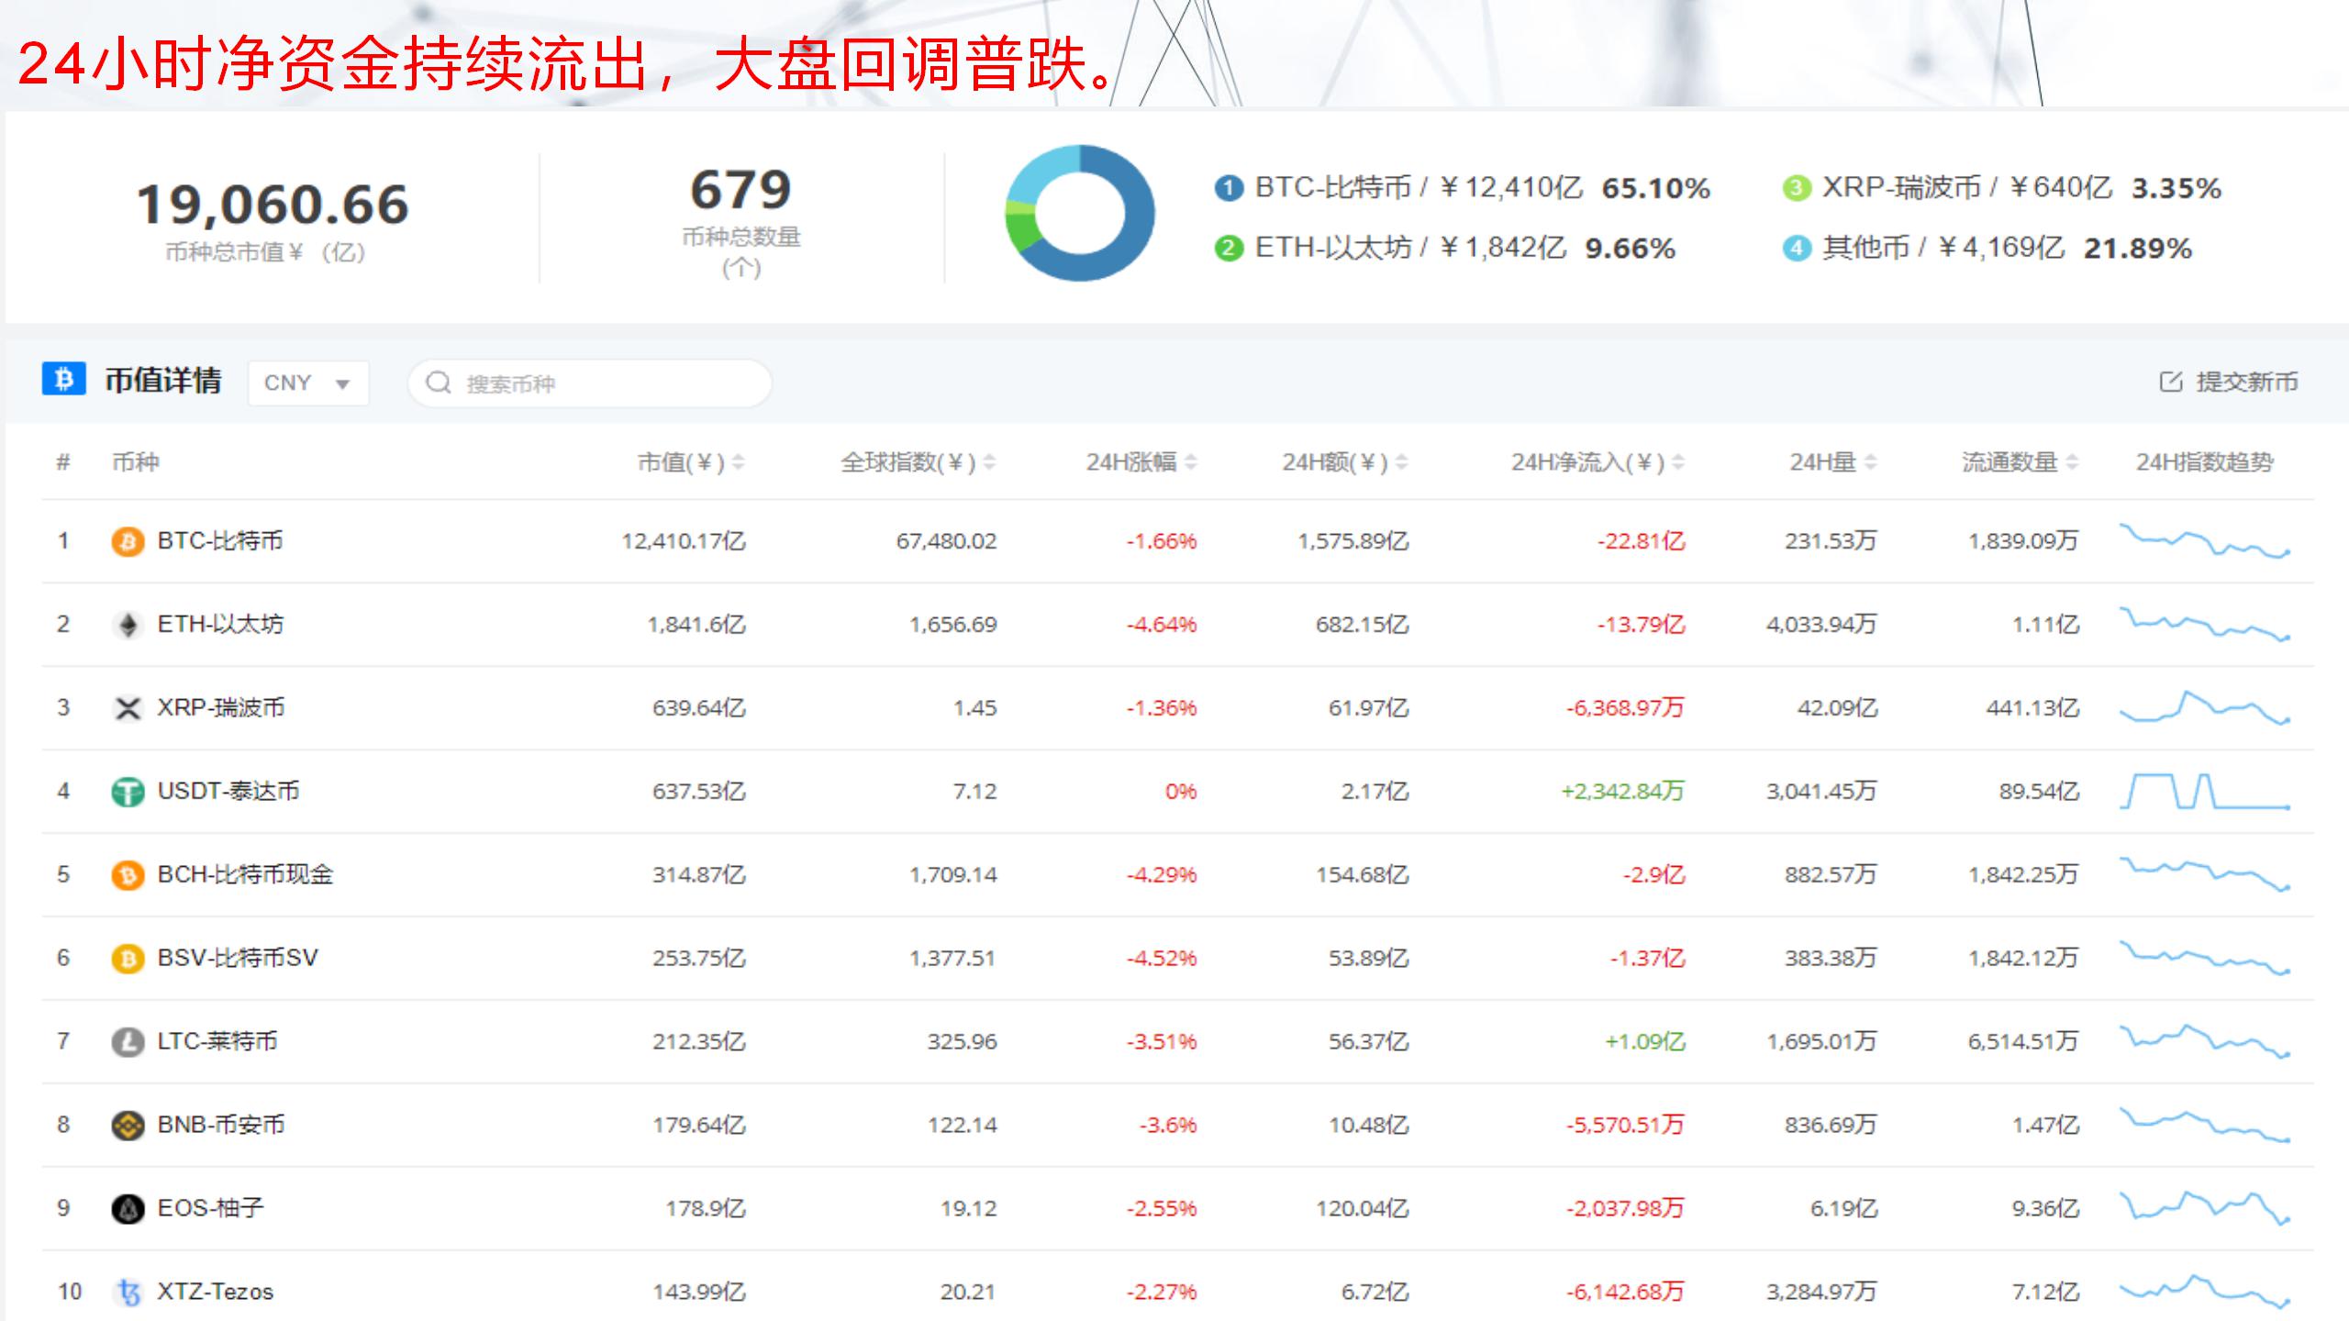Click the BTC 24H trend sparkline

(2204, 541)
